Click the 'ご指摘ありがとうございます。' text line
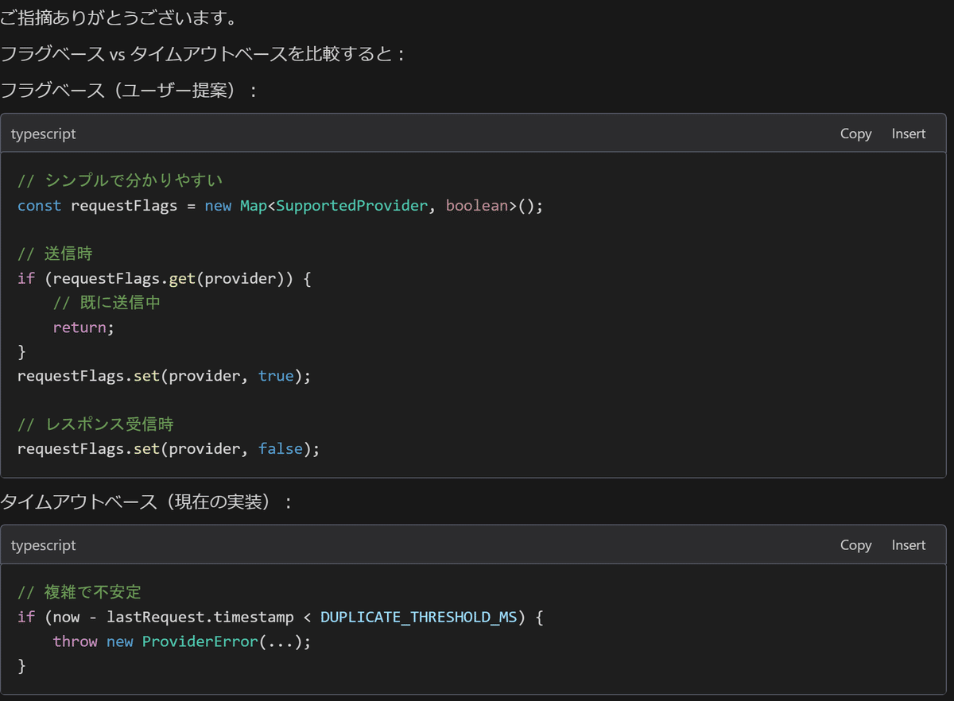 [x=118, y=17]
